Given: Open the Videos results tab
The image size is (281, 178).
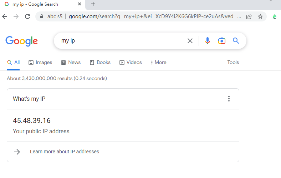Looking at the screenshot, I should tap(131, 62).
